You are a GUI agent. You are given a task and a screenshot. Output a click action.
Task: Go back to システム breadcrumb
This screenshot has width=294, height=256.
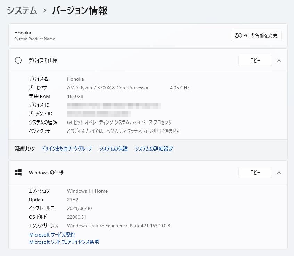coord(22,10)
